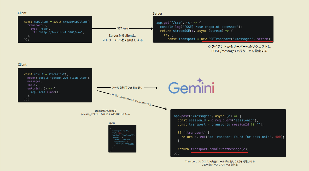The image size is (309, 171).
Task: Click the upper Client heading label
Action: [22, 13]
